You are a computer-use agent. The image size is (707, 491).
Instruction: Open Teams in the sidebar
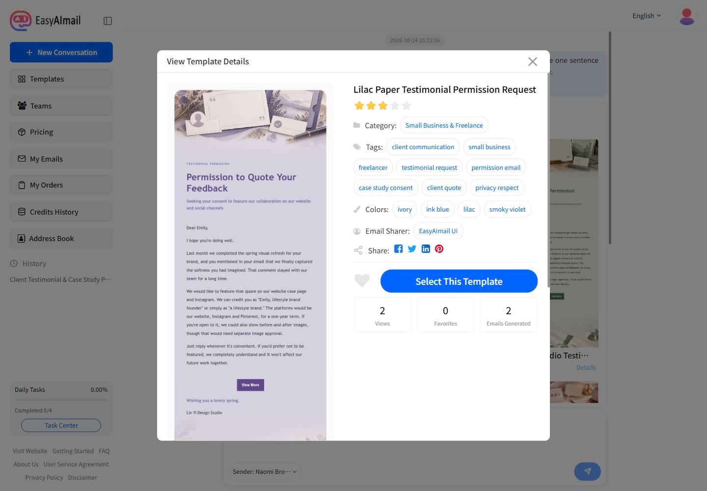click(61, 106)
